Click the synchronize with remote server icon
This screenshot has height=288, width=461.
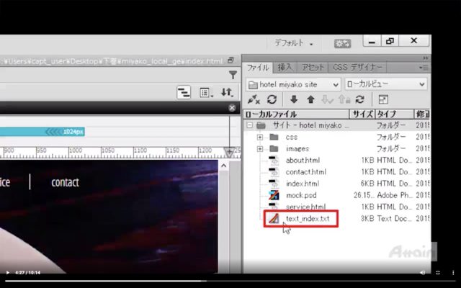coord(360,99)
